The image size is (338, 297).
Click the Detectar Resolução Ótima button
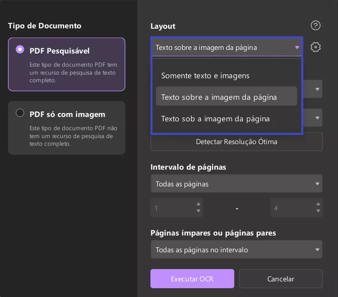[x=236, y=142]
